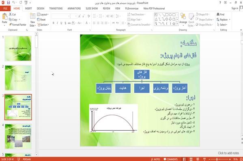The height and width of the screenshot is (161, 243).
Task: Select the Oval shape in gallery
Action: pos(170,15)
